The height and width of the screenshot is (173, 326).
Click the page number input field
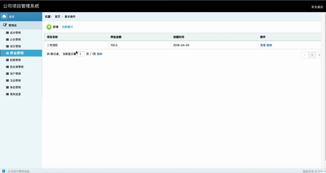coord(81,54)
